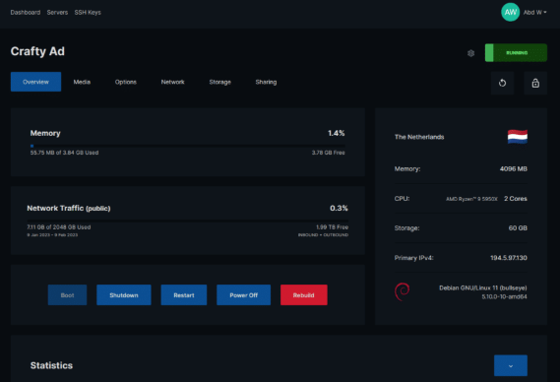Image resolution: width=560 pixels, height=382 pixels.
Task: Click the lock icon button
Action: coord(535,83)
